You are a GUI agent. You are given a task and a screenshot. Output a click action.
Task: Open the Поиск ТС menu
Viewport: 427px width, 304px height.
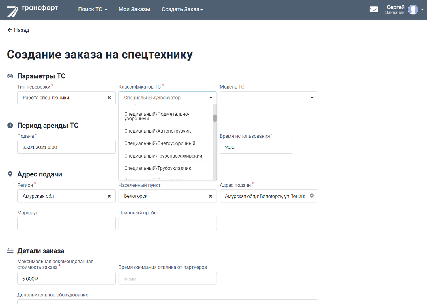point(93,10)
